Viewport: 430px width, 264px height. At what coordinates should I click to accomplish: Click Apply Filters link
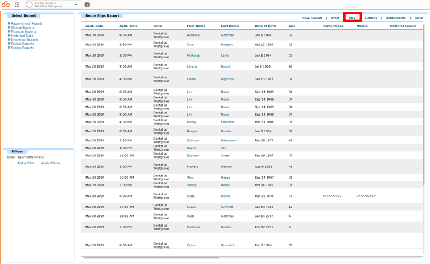coord(50,163)
